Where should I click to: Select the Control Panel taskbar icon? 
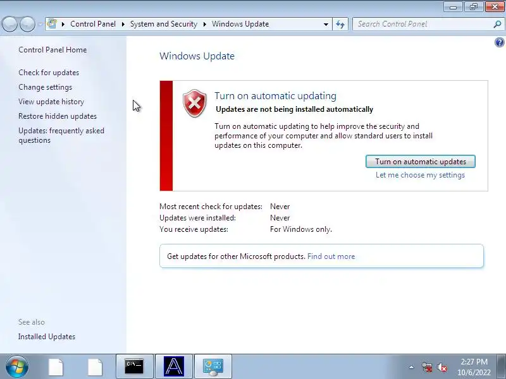click(x=213, y=366)
